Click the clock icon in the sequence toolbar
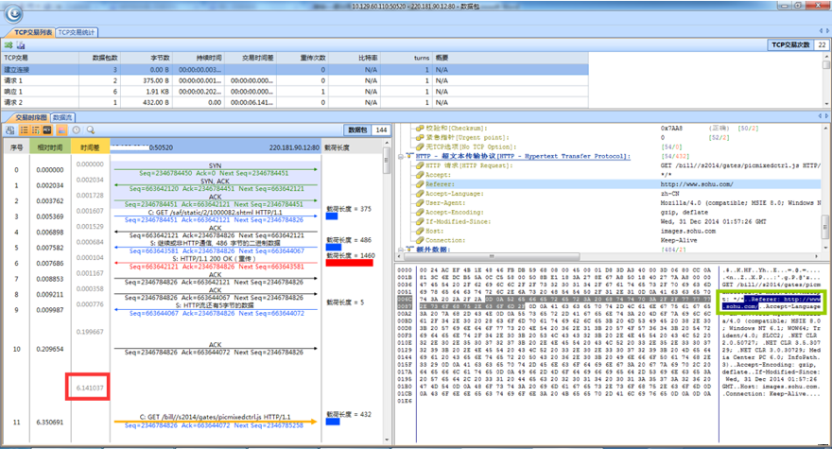 pyautogui.click(x=78, y=130)
